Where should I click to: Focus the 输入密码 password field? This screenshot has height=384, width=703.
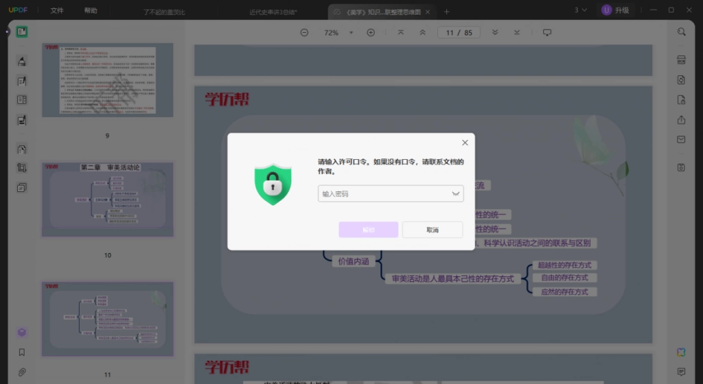pos(391,194)
